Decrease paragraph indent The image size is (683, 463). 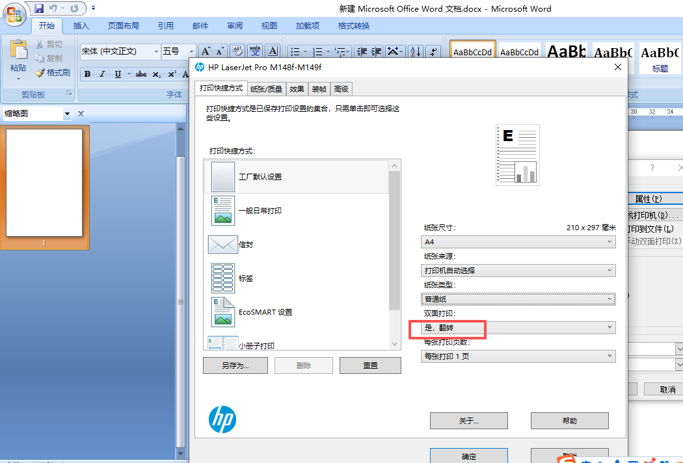coord(362,52)
